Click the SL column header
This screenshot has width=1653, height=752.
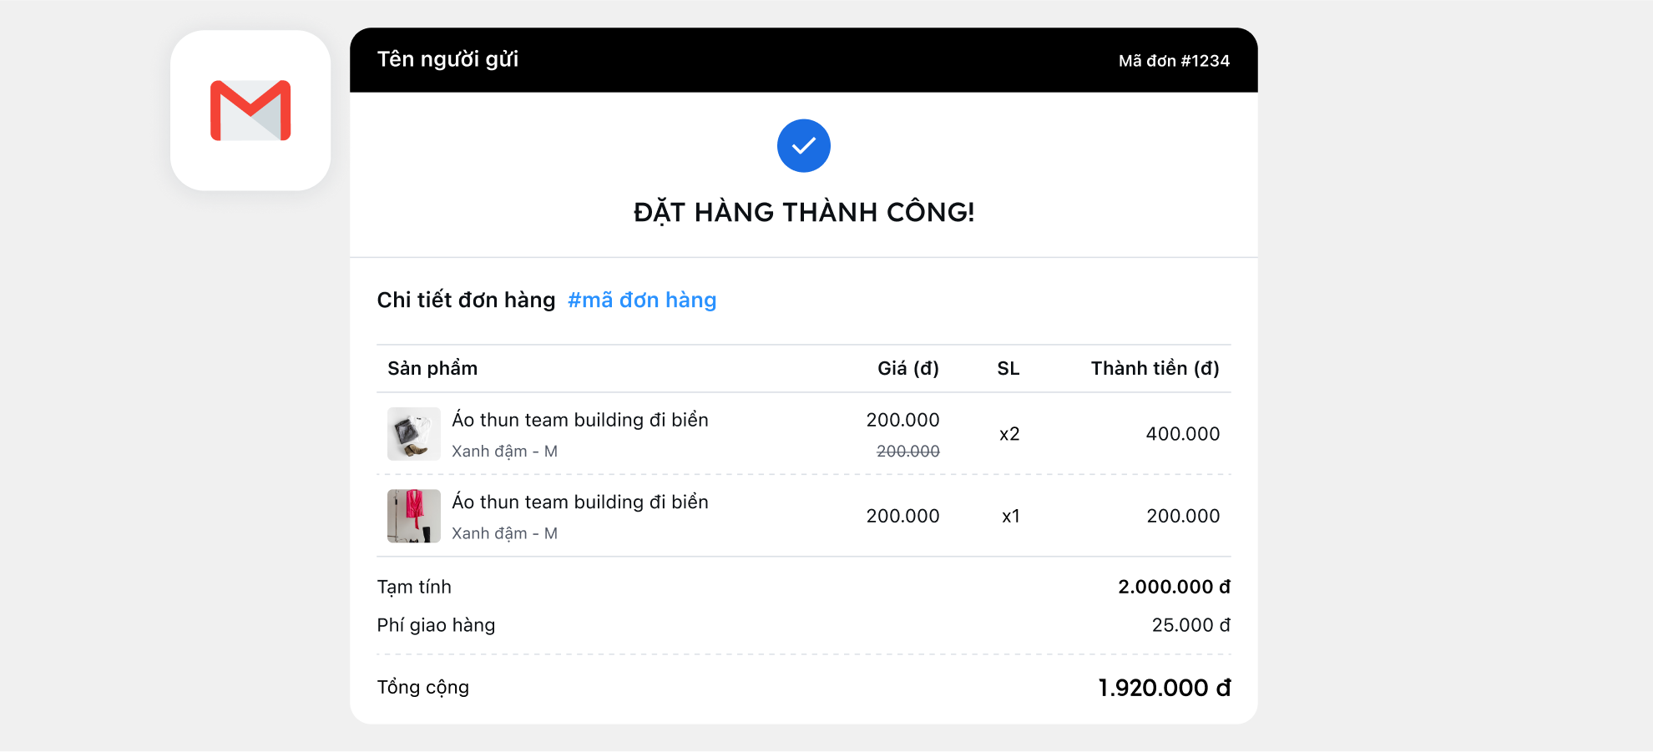[x=1008, y=369]
